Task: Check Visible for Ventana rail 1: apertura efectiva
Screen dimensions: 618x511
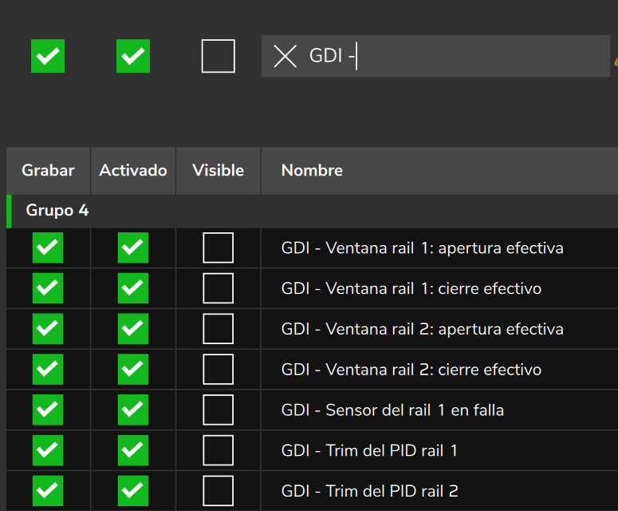Action: 218,248
